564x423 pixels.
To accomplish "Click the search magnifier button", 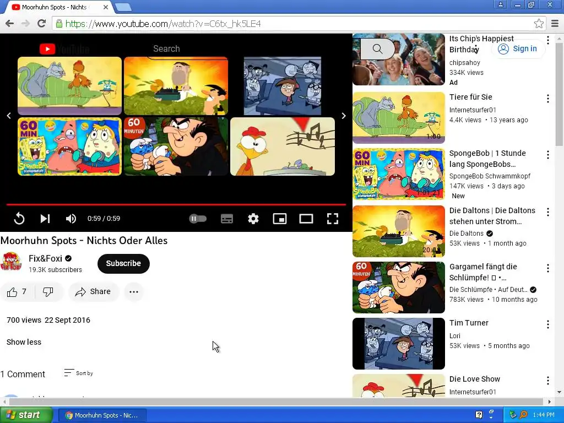I will [377, 49].
